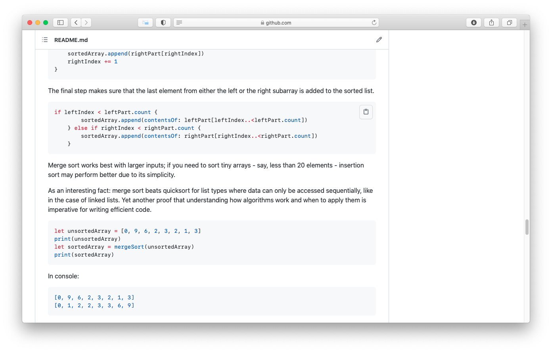This screenshot has height=352, width=552.
Task: Click 'let unsortedArray' code line
Action: coord(128,231)
